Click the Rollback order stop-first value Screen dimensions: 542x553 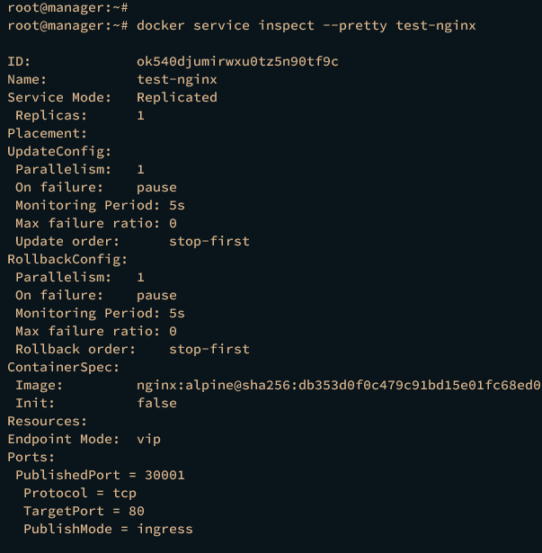[209, 350]
